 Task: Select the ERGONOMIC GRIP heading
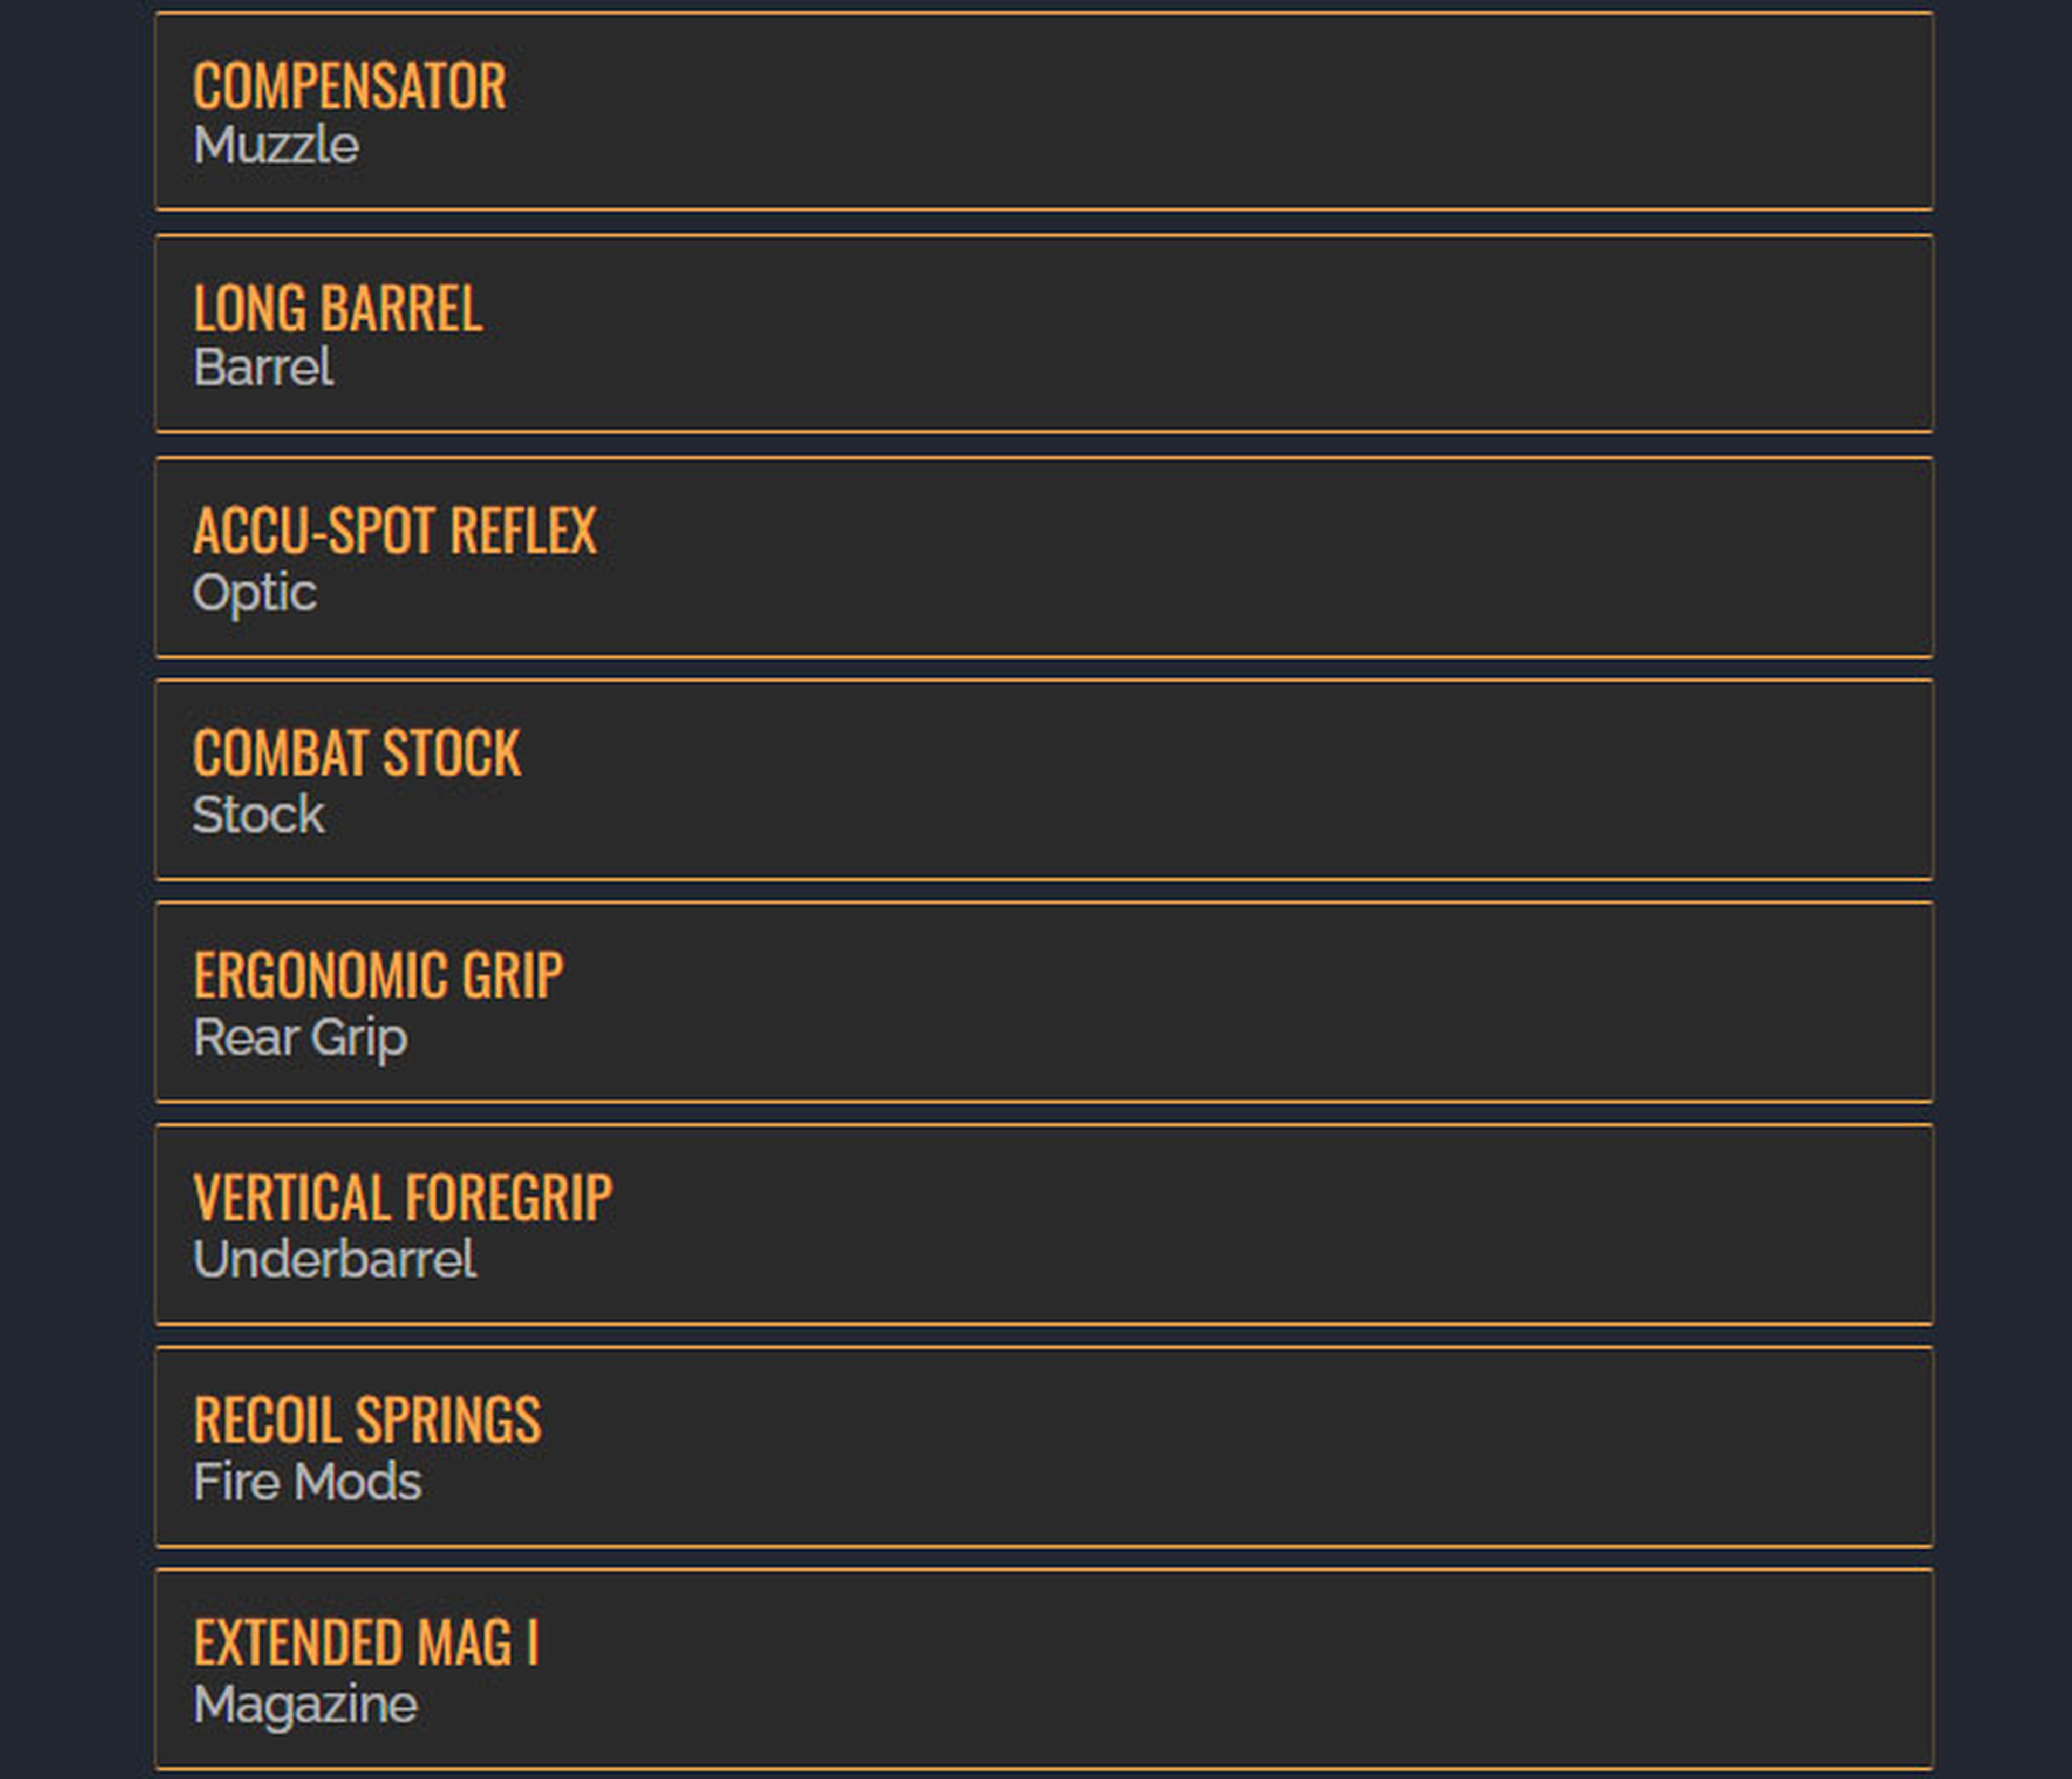(x=377, y=975)
